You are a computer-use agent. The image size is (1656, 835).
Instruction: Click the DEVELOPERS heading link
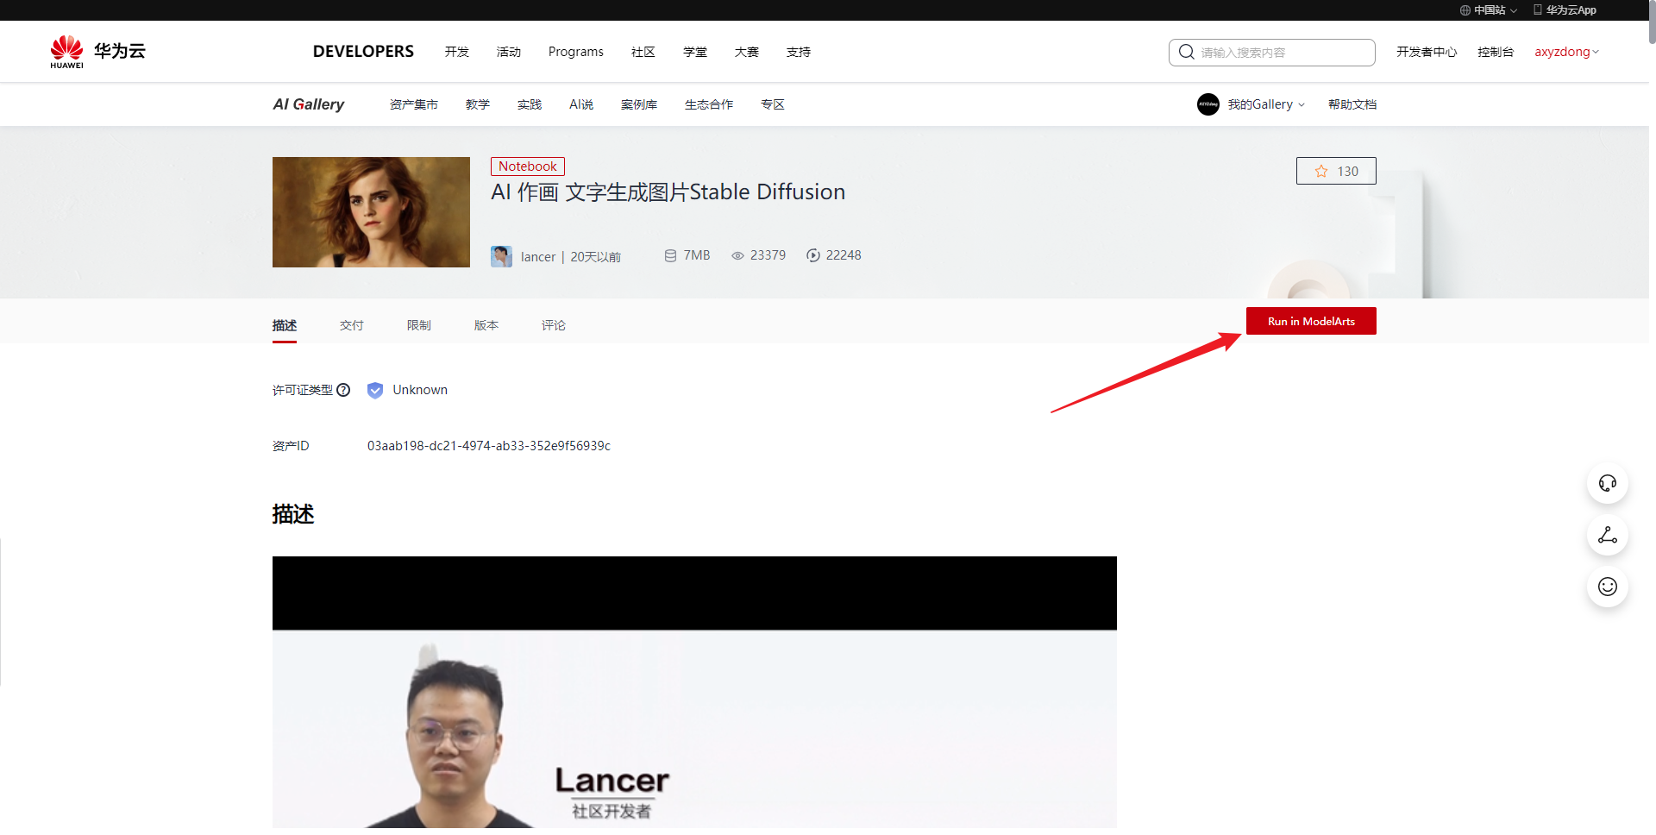[x=363, y=52]
